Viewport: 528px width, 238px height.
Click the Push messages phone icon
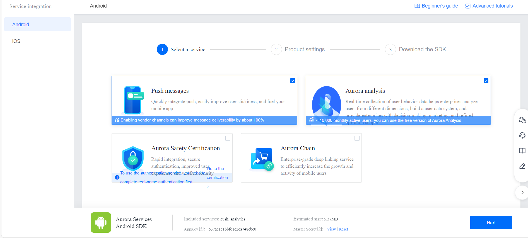point(133,100)
